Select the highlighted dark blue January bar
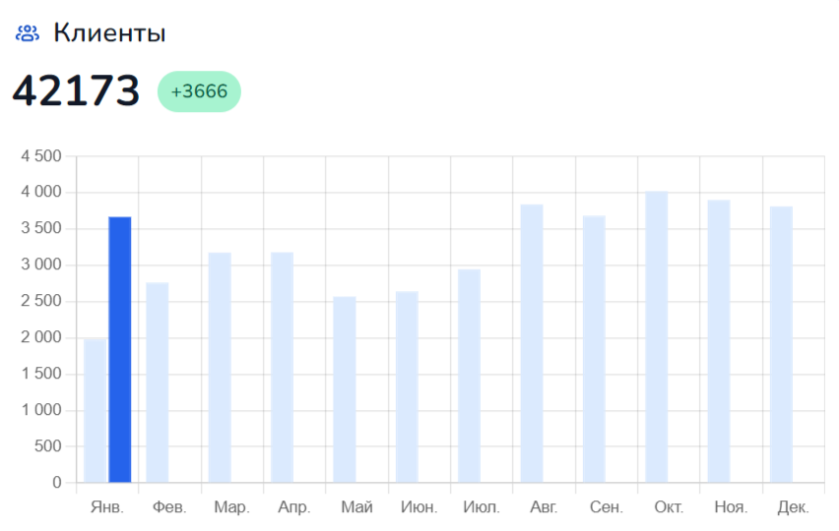Viewport: 839px width, 531px height. point(119,349)
